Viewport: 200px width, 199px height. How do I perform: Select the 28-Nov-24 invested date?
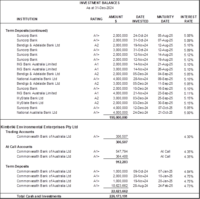pyautogui.click(x=140, y=79)
